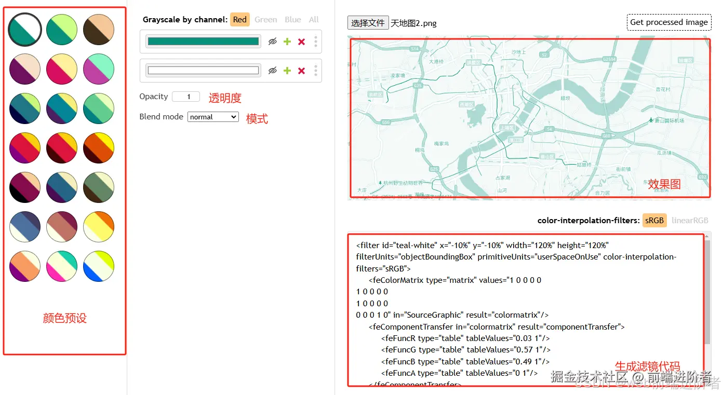Select the purple, crimson and amber preset

coord(25,147)
